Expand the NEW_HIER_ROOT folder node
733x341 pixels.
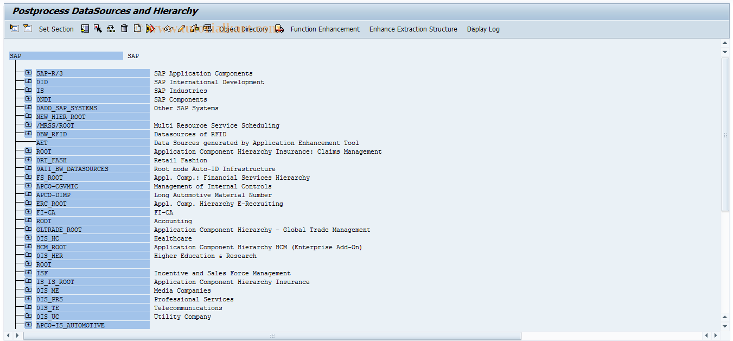(28, 117)
